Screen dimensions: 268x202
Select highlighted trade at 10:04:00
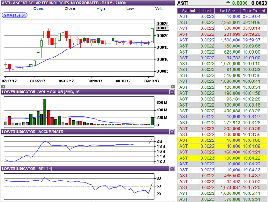coord(222,140)
